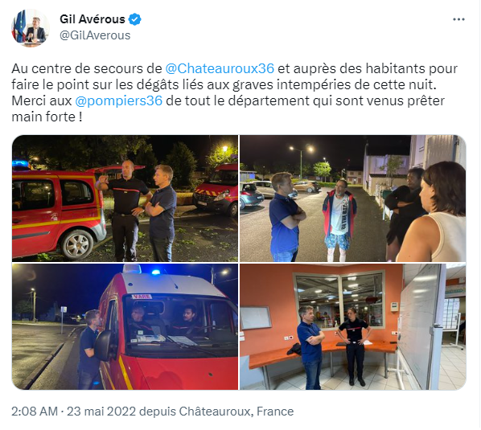Open the three-dot more options menu
Image resolution: width=481 pixels, height=430 pixels.
click(458, 19)
